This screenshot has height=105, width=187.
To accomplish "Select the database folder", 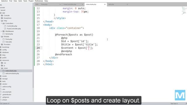I will point(5,52).
